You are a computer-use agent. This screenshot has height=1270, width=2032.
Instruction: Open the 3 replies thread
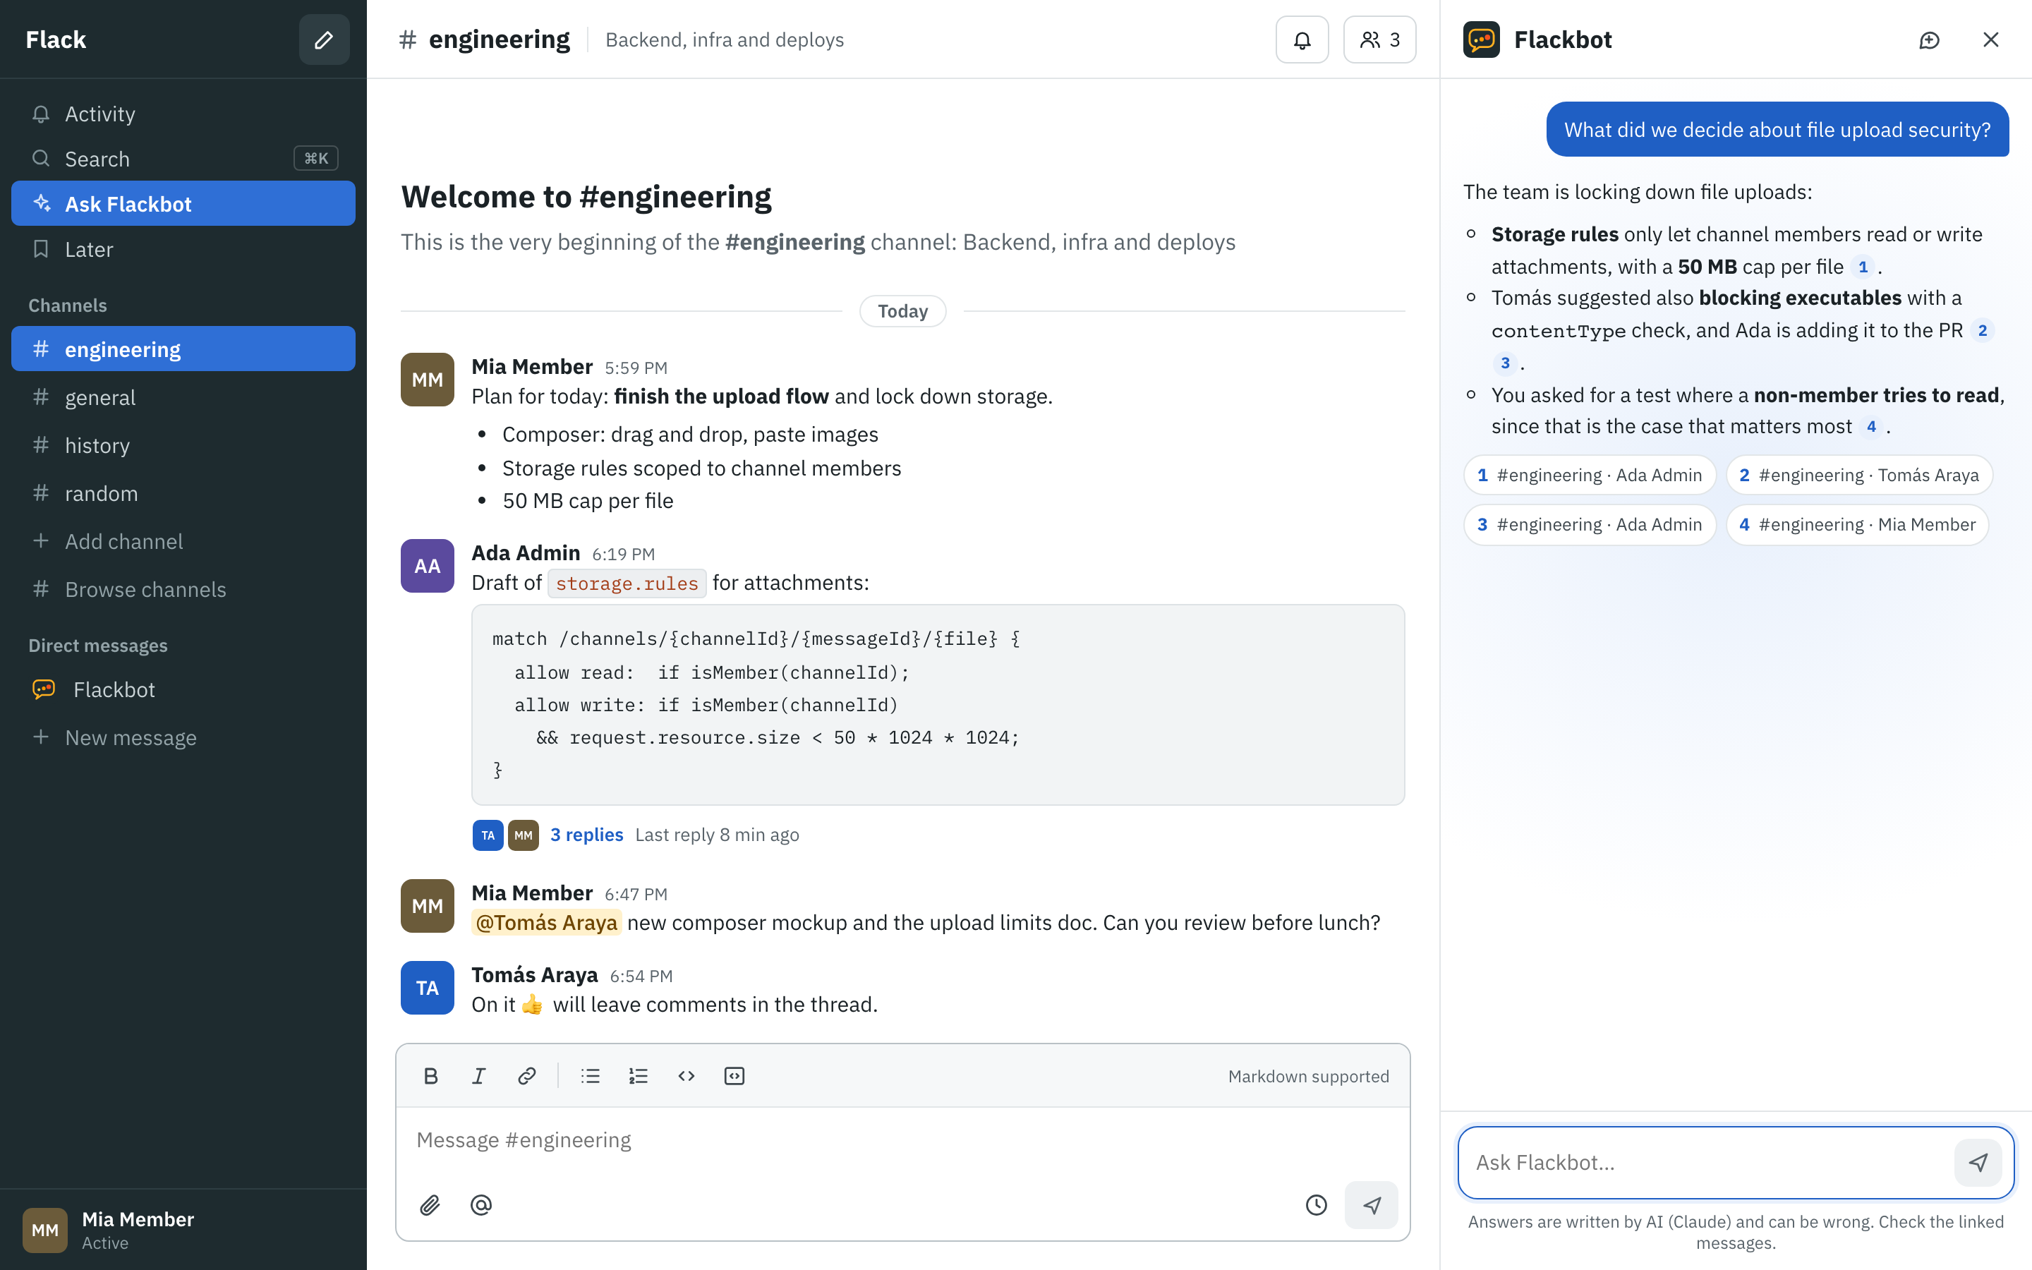click(586, 835)
